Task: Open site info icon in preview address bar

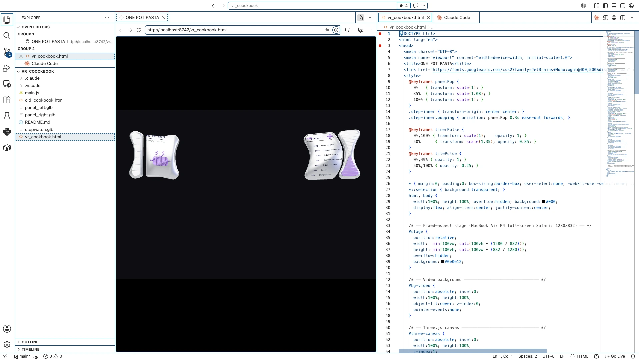Action: coord(336,30)
